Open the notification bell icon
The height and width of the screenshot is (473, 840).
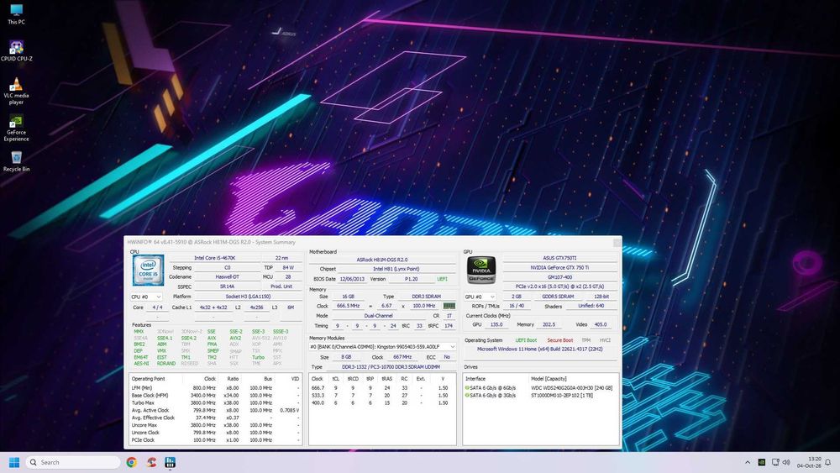tap(827, 462)
